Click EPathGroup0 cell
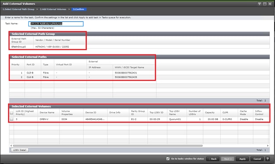Screen dimensions: 275x164 [x=19, y=47]
